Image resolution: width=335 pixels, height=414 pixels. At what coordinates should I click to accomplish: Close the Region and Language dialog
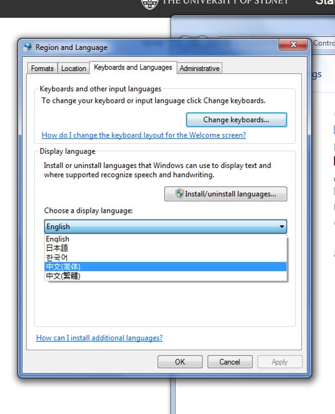click(293, 44)
